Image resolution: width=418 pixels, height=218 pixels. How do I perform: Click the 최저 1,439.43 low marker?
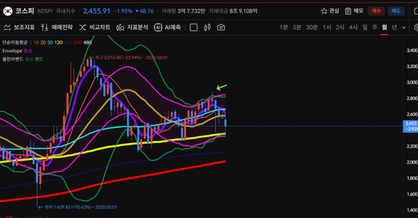coord(77,207)
